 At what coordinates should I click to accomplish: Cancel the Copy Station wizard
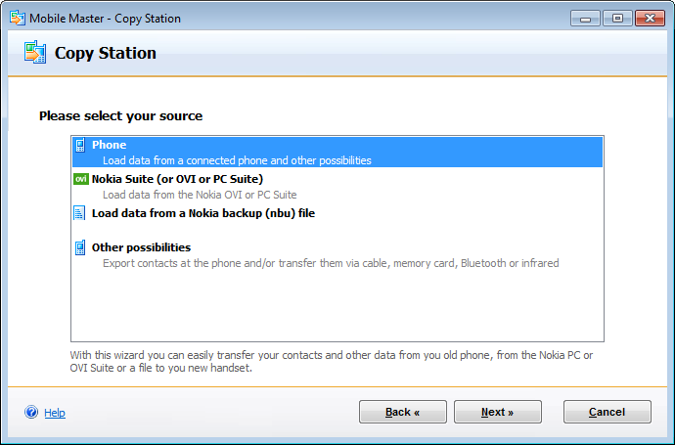(x=607, y=412)
